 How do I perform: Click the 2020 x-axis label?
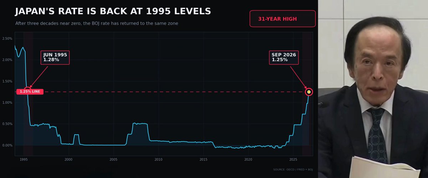pos(249,159)
